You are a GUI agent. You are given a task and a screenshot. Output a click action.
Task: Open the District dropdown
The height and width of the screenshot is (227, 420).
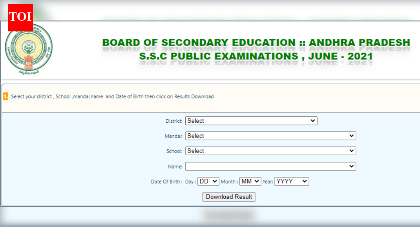click(251, 121)
